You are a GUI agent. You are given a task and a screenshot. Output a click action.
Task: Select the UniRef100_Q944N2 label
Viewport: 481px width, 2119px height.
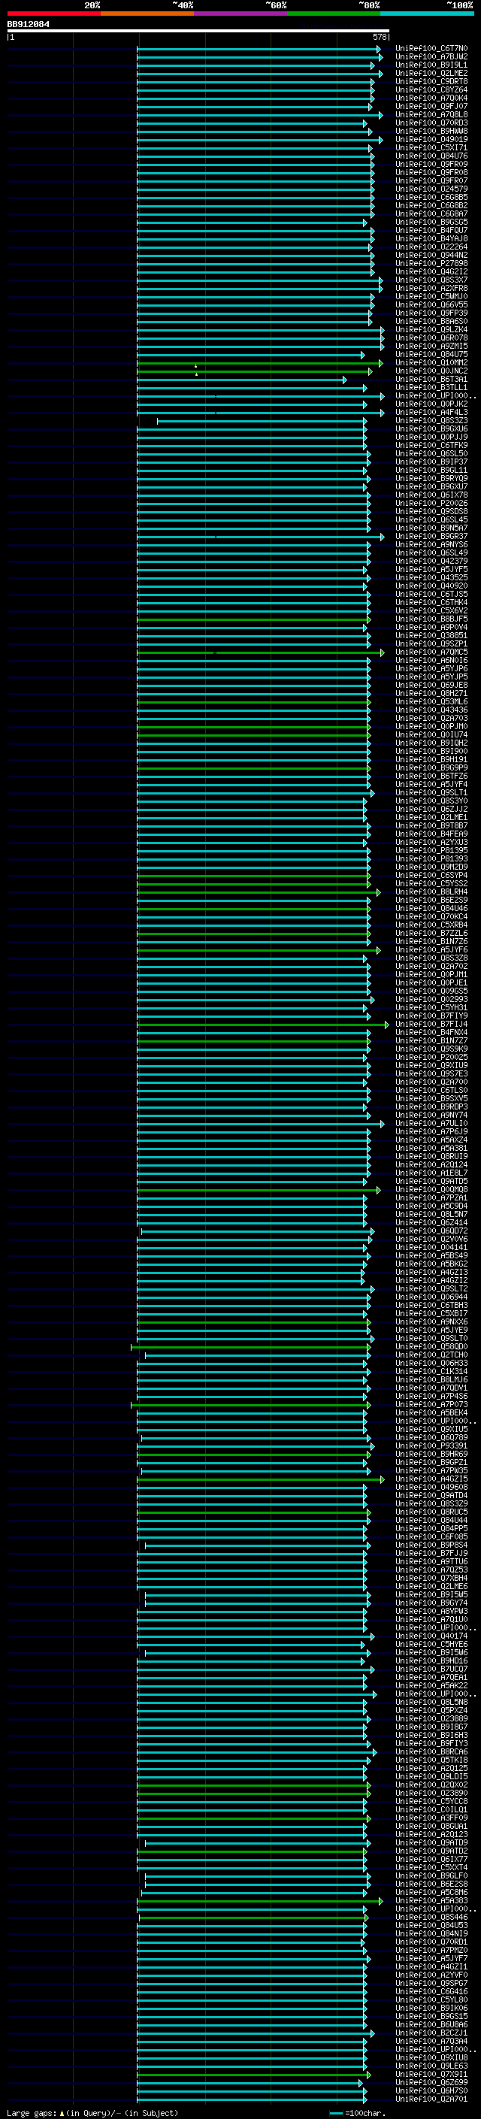[x=431, y=255]
